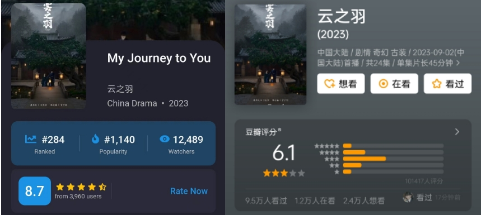Click the half-filled fifth rating star
Screen dimensions: 481x215
(x=102, y=187)
